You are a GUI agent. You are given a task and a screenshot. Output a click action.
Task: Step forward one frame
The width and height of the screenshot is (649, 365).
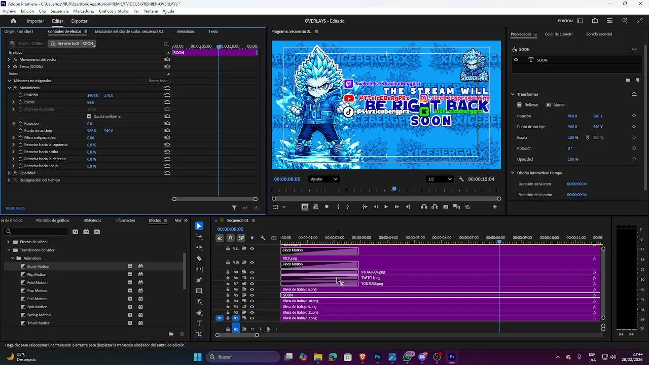(396, 207)
